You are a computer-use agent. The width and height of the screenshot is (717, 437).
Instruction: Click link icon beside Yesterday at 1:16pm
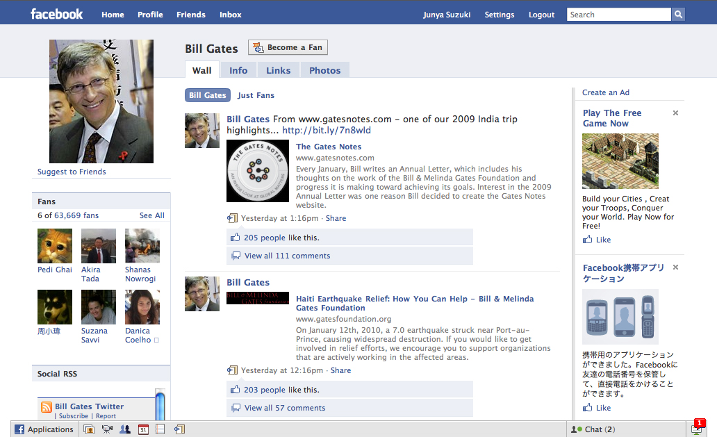tap(232, 218)
